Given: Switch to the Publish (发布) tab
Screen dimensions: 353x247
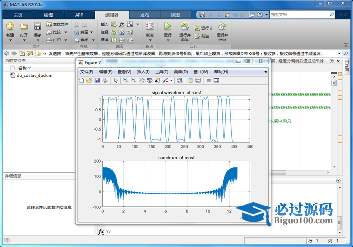Looking at the screenshot, I should (x=145, y=15).
